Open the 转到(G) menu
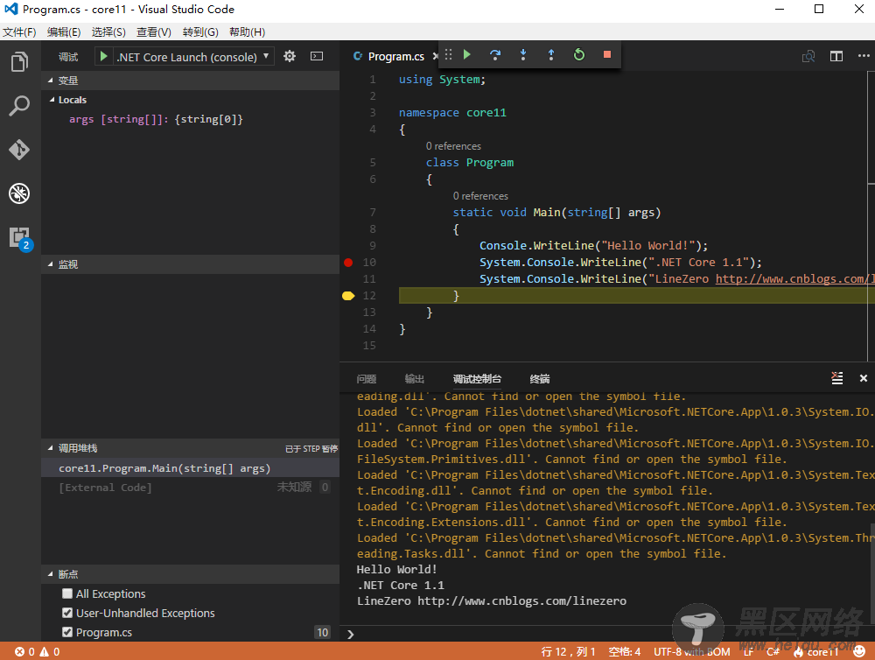This screenshot has width=875, height=660. (x=200, y=32)
